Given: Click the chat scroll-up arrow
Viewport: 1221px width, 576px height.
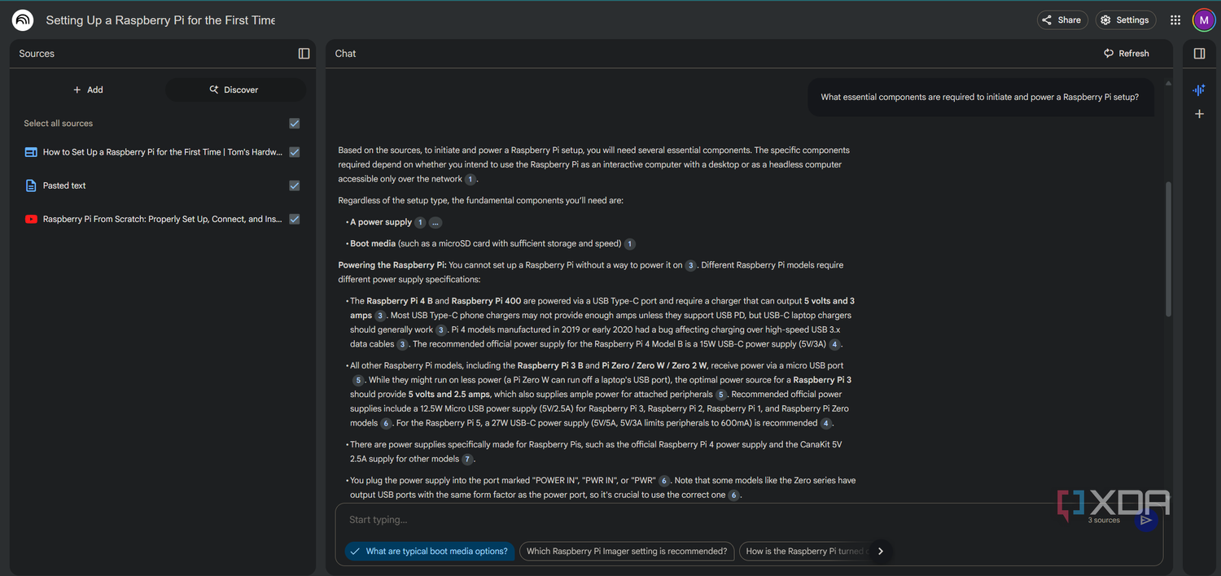Looking at the screenshot, I should [x=1169, y=83].
